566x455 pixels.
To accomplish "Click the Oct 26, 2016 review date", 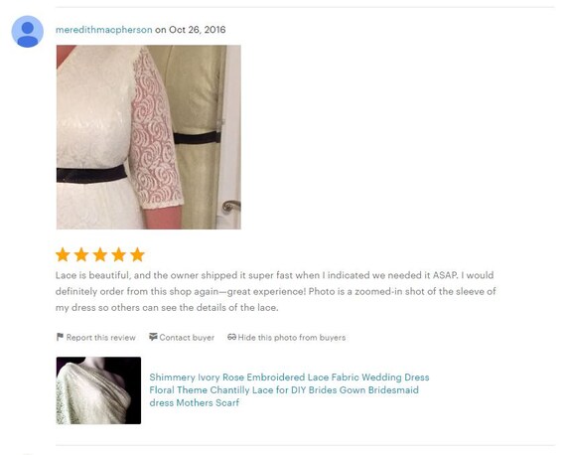I will coord(197,30).
